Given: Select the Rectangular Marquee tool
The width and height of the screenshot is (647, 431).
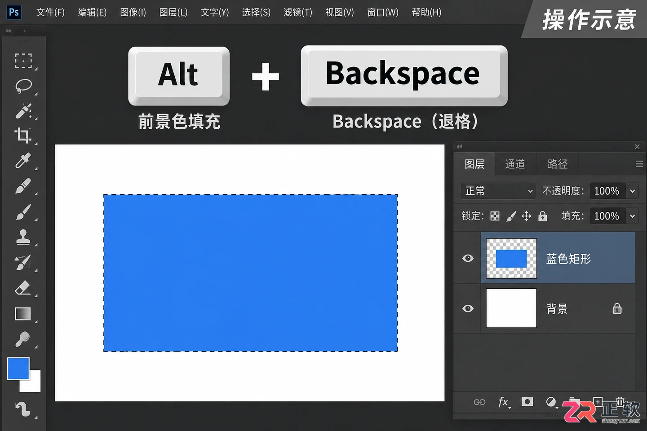Looking at the screenshot, I should click(23, 61).
